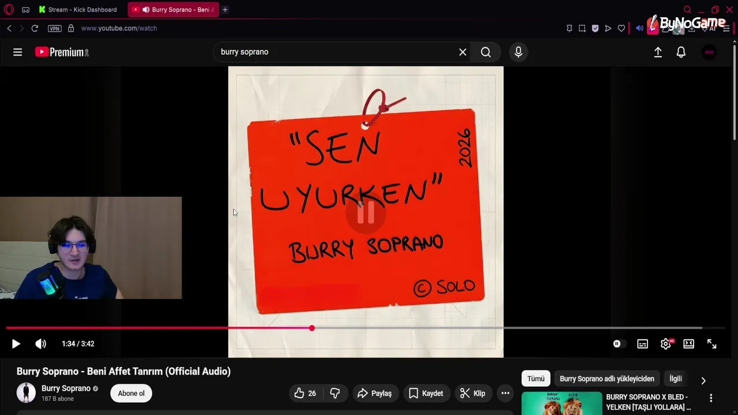This screenshot has height=415, width=738.
Task: Enter full screen mode
Action: pos(712,344)
